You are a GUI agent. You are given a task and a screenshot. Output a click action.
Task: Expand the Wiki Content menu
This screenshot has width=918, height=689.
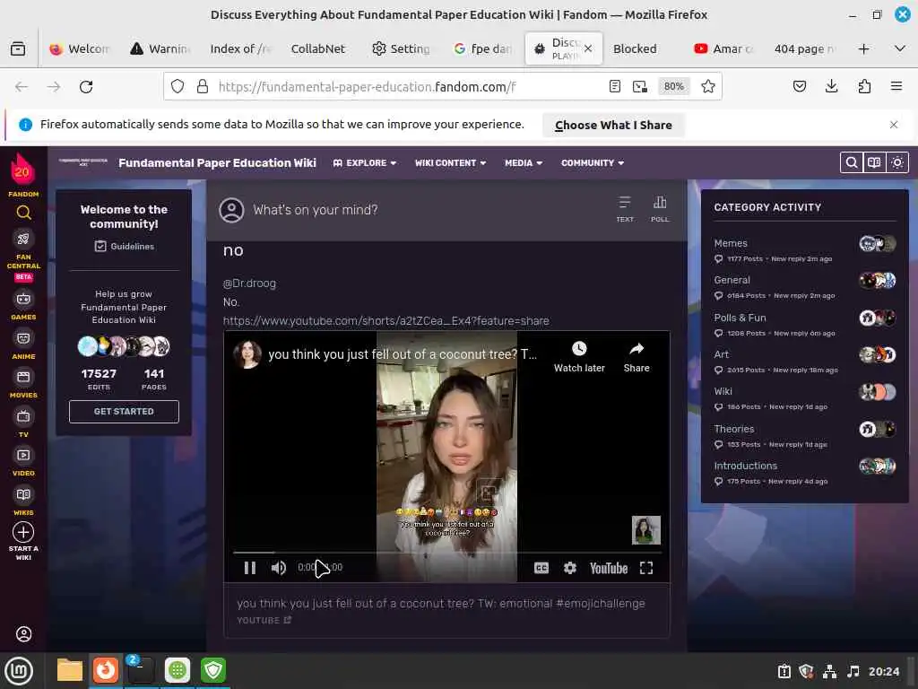pyautogui.click(x=450, y=163)
